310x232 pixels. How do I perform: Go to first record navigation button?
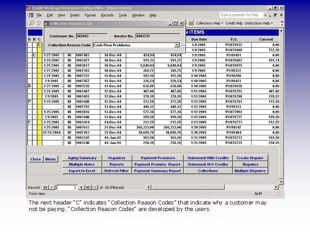(x=45, y=187)
